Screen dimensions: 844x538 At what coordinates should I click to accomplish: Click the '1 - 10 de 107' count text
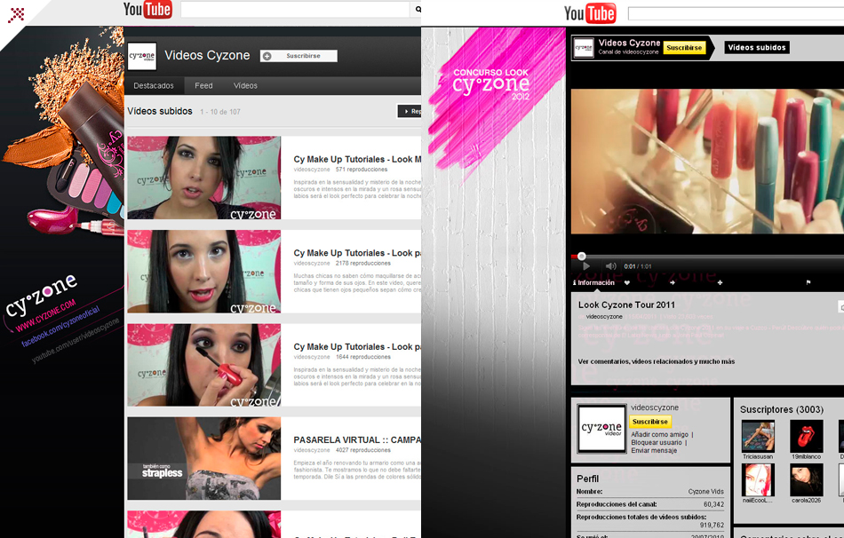(220, 112)
